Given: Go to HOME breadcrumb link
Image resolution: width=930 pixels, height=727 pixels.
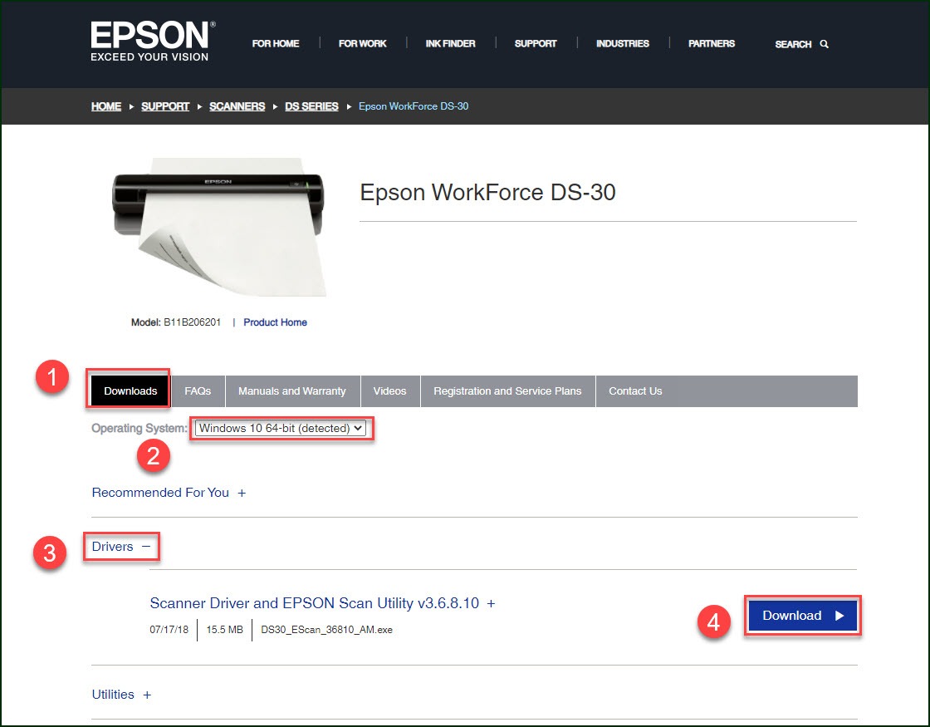Looking at the screenshot, I should click(106, 106).
